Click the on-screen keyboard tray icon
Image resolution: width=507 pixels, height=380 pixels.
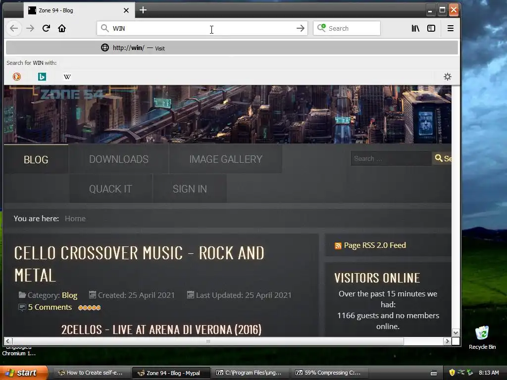(434, 373)
